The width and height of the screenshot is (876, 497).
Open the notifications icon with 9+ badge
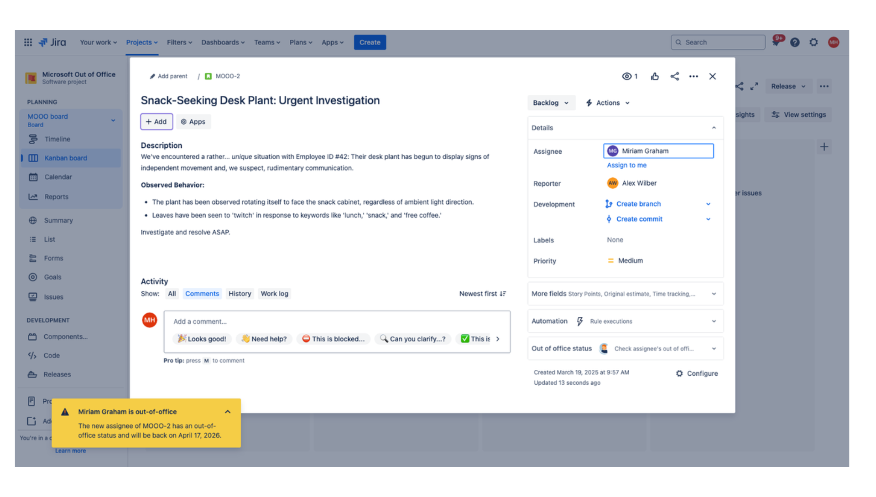[776, 41]
